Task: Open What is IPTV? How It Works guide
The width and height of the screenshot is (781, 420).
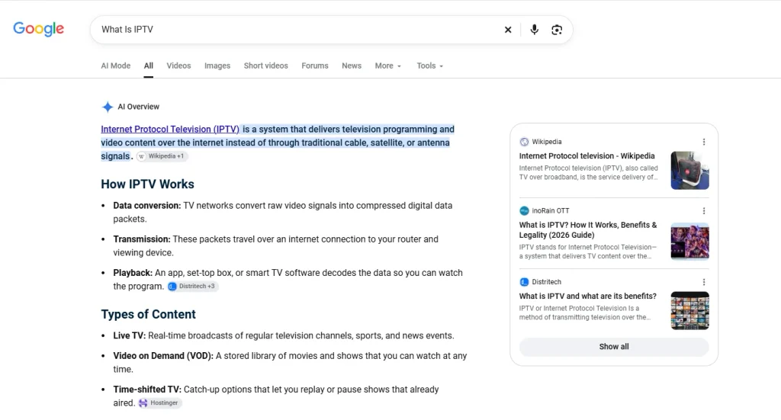Action: (x=588, y=230)
